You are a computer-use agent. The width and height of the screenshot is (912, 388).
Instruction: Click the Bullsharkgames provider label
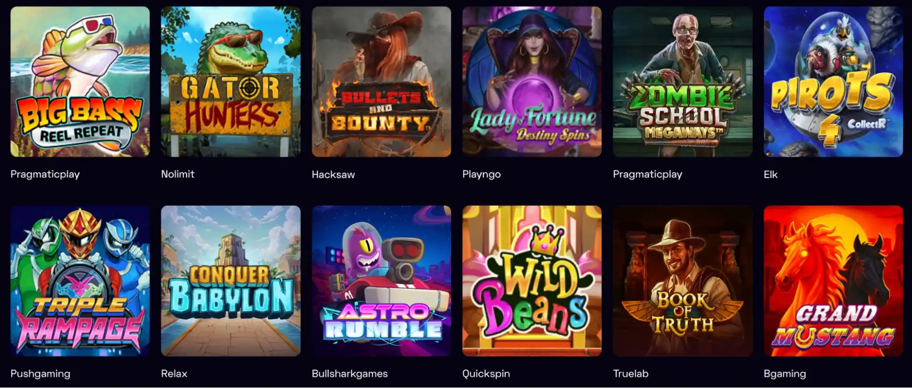(x=349, y=374)
